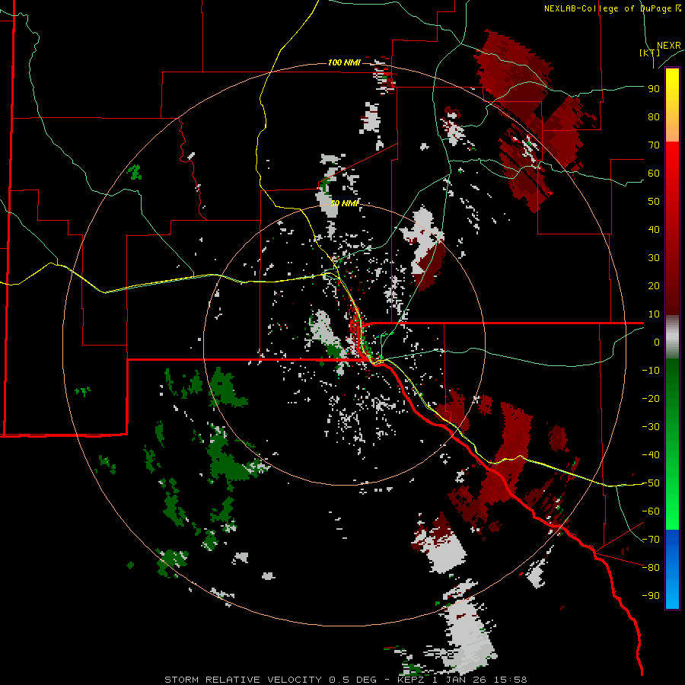Select the -30 value on the velocity scale
The width and height of the screenshot is (685, 685).
tap(651, 427)
